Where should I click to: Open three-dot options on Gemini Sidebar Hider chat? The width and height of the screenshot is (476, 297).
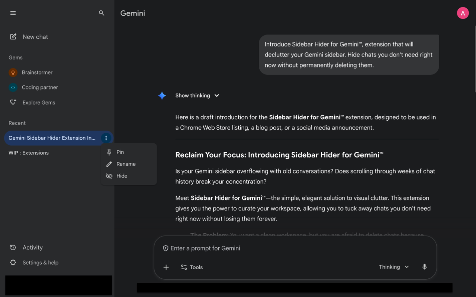(106, 138)
